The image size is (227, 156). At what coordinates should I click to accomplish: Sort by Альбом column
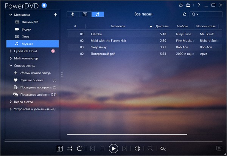click(182, 26)
